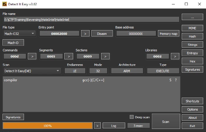Open the Hash tool

point(192,36)
